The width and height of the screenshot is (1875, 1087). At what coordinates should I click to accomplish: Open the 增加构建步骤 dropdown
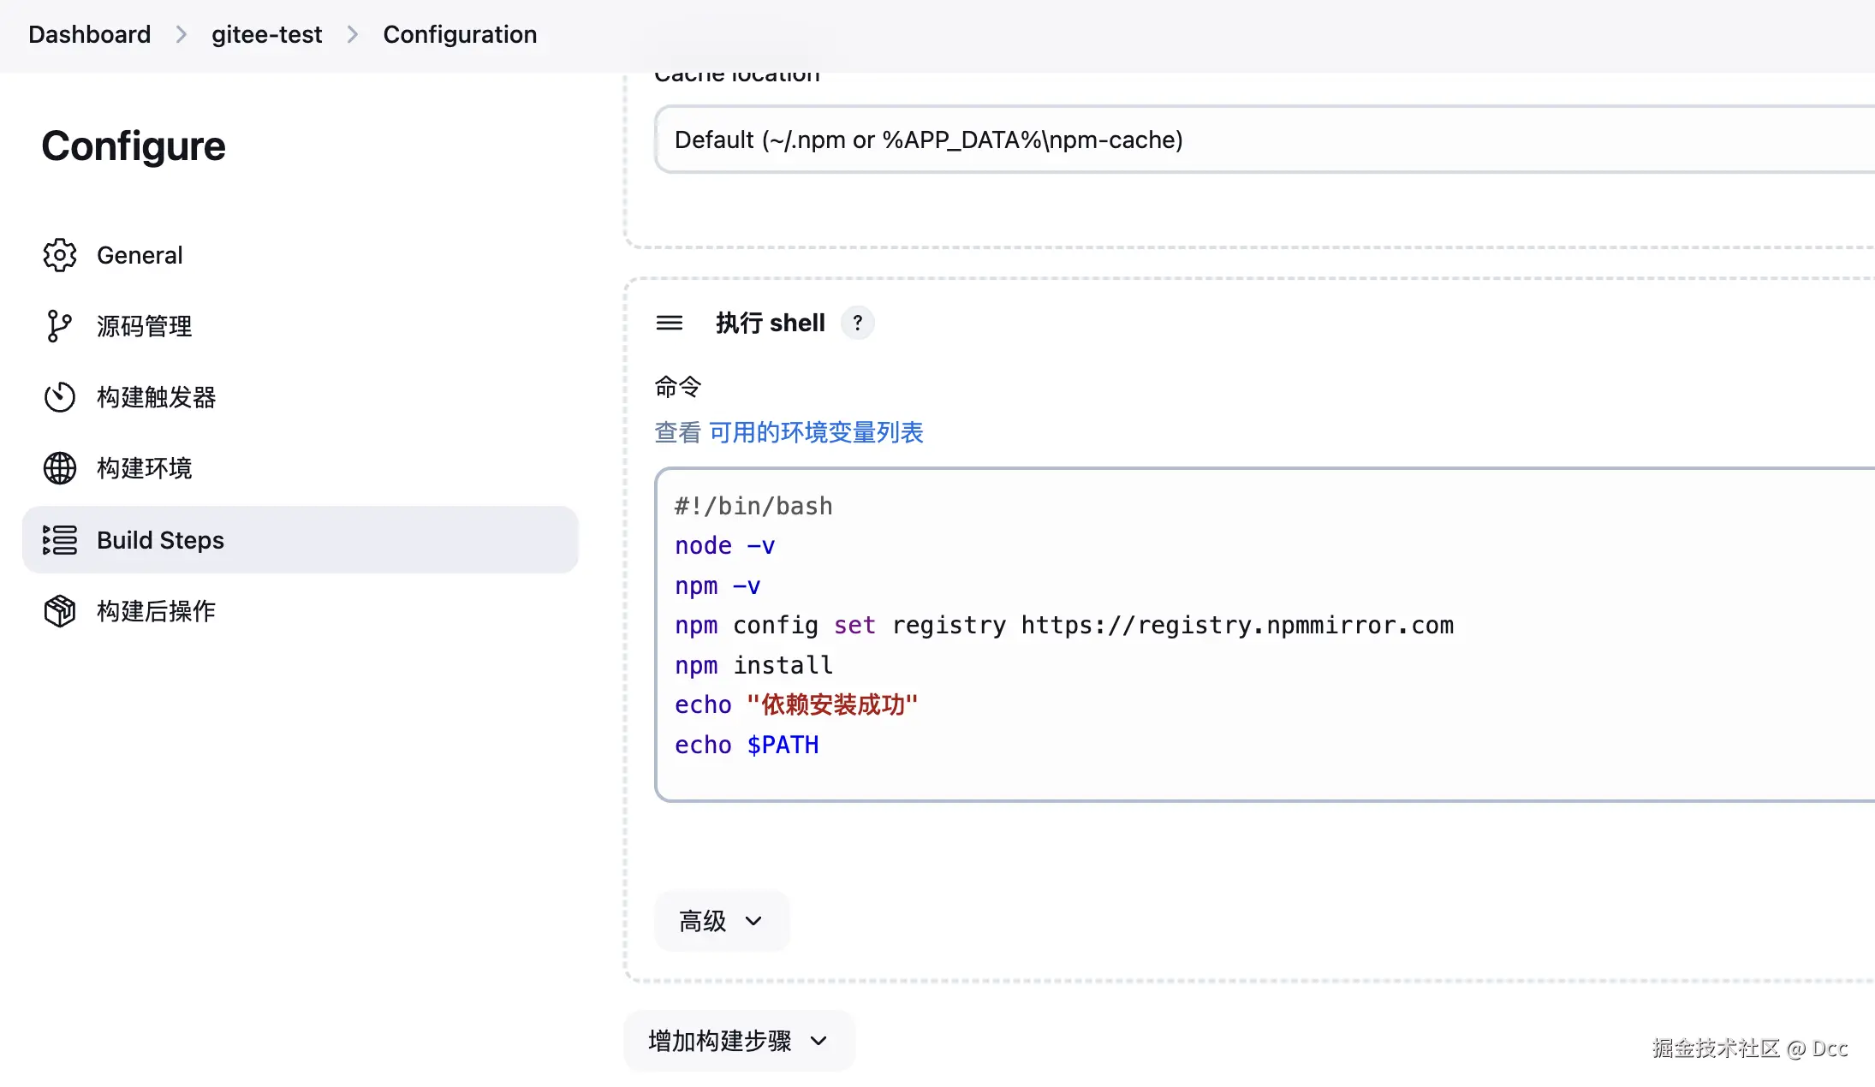click(x=738, y=1041)
